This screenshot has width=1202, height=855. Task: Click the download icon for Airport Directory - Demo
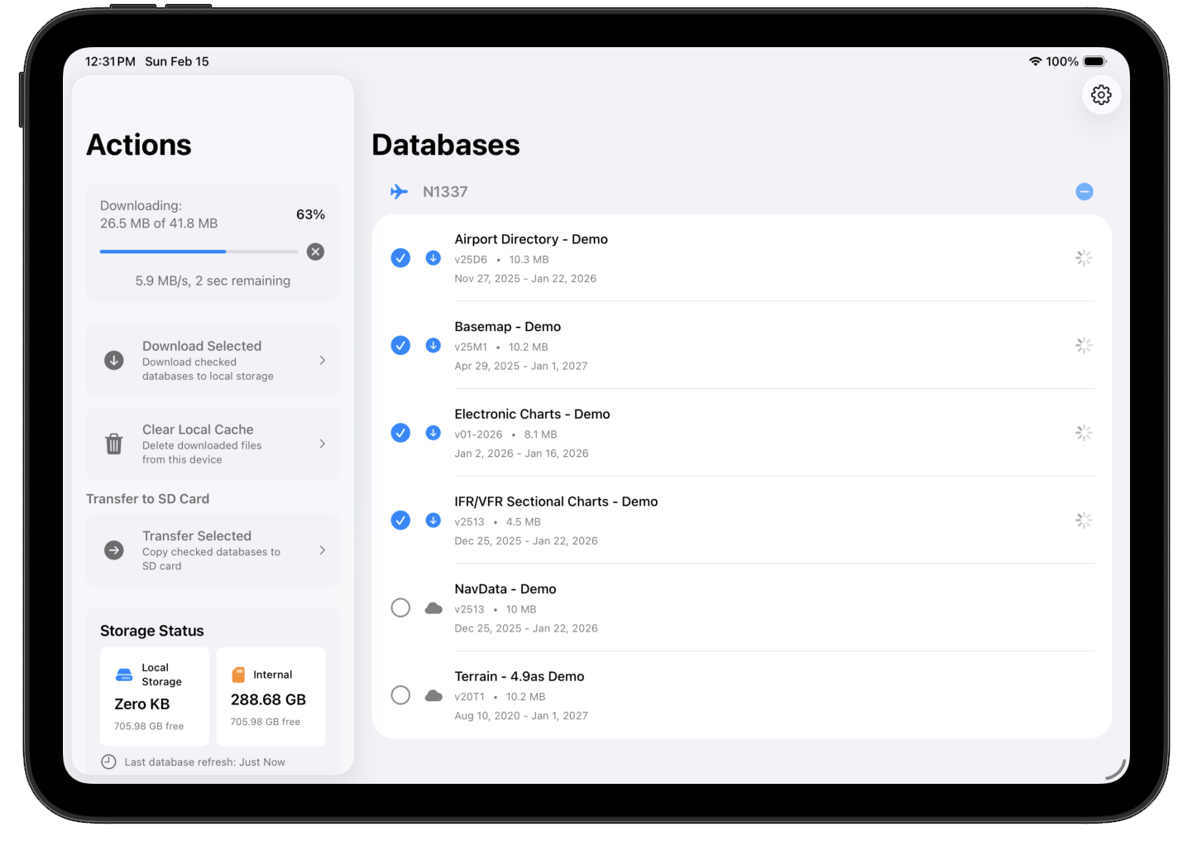(x=433, y=257)
